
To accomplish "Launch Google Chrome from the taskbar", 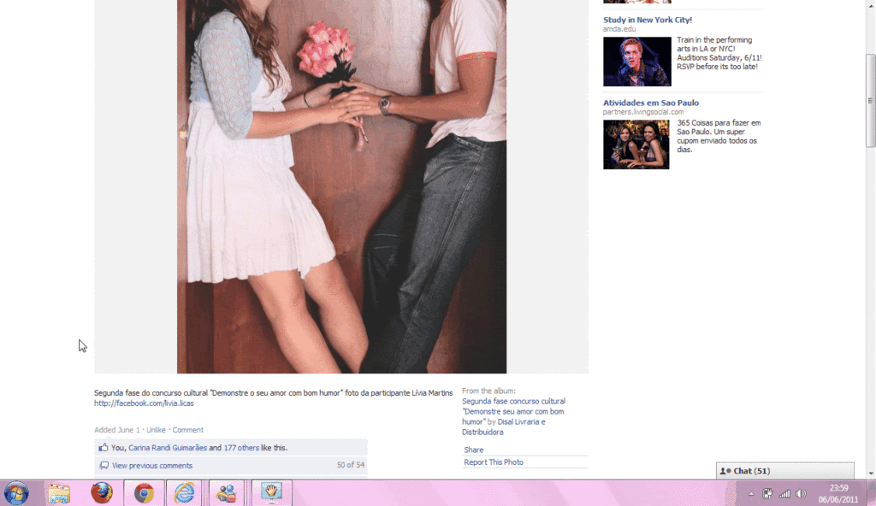I will click(x=144, y=493).
